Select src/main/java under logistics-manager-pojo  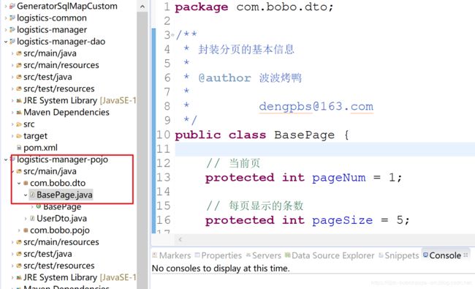pyautogui.click(x=50, y=171)
